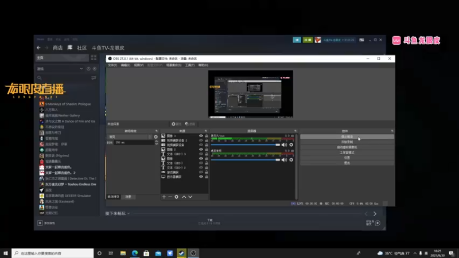
Task: Toggle visibility of 显示器捕获 source
Action: pos(201,177)
